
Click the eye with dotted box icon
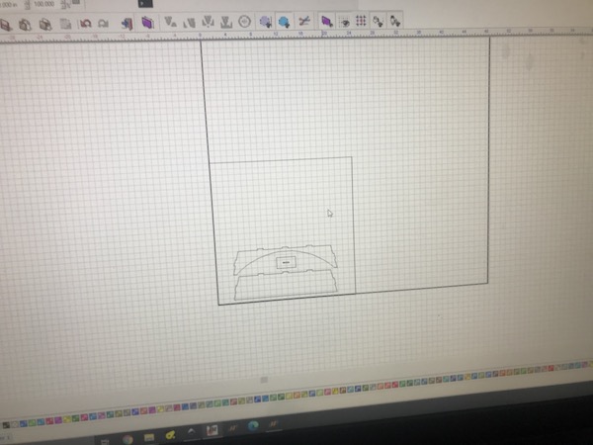[344, 22]
